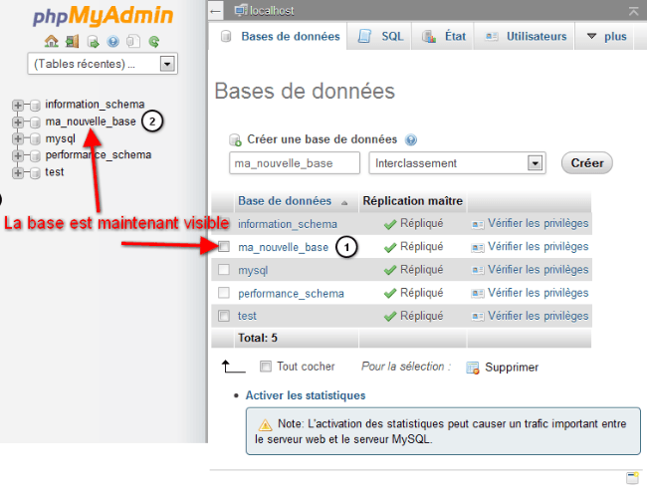The width and height of the screenshot is (647, 497).
Task: Select performance_schema in the navigation tree
Action: click(99, 155)
